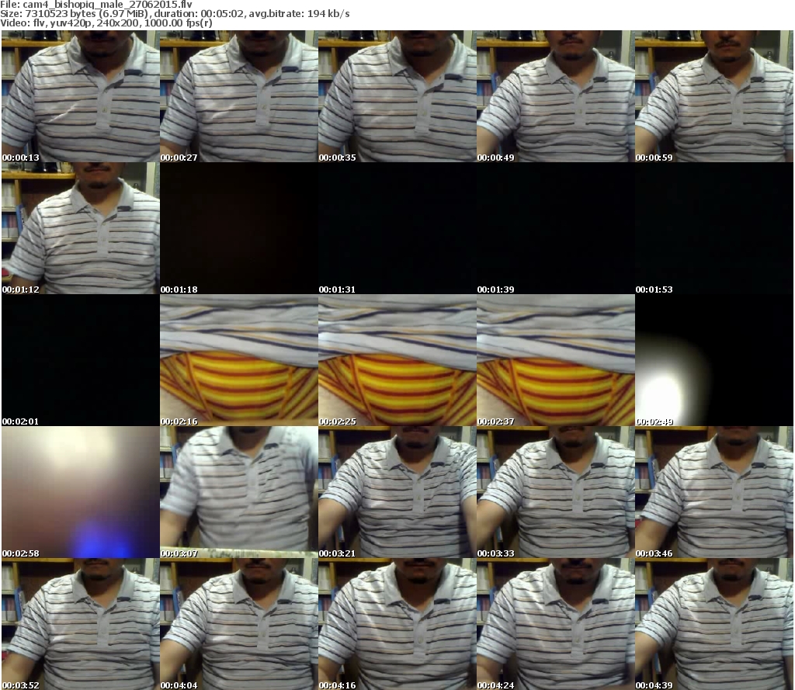Select the thumbnail stamped 00:01:12
The image size is (795, 690).
pos(81,228)
